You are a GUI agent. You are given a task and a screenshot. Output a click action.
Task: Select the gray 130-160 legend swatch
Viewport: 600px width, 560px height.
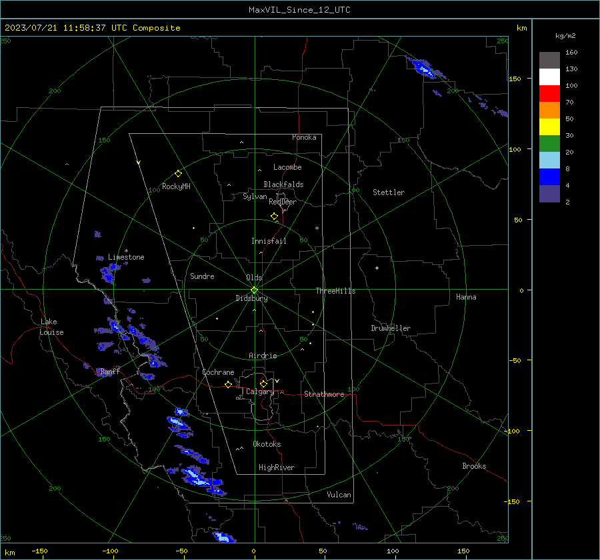point(549,61)
